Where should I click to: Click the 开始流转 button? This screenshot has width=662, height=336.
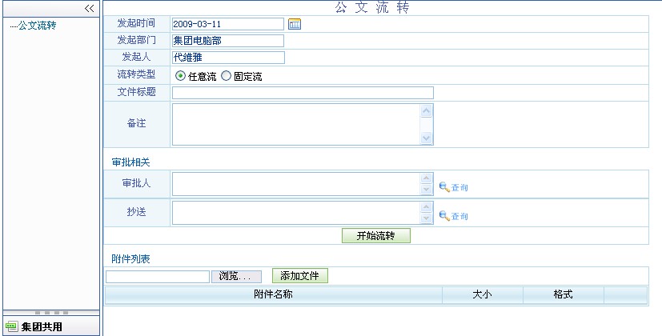376,236
